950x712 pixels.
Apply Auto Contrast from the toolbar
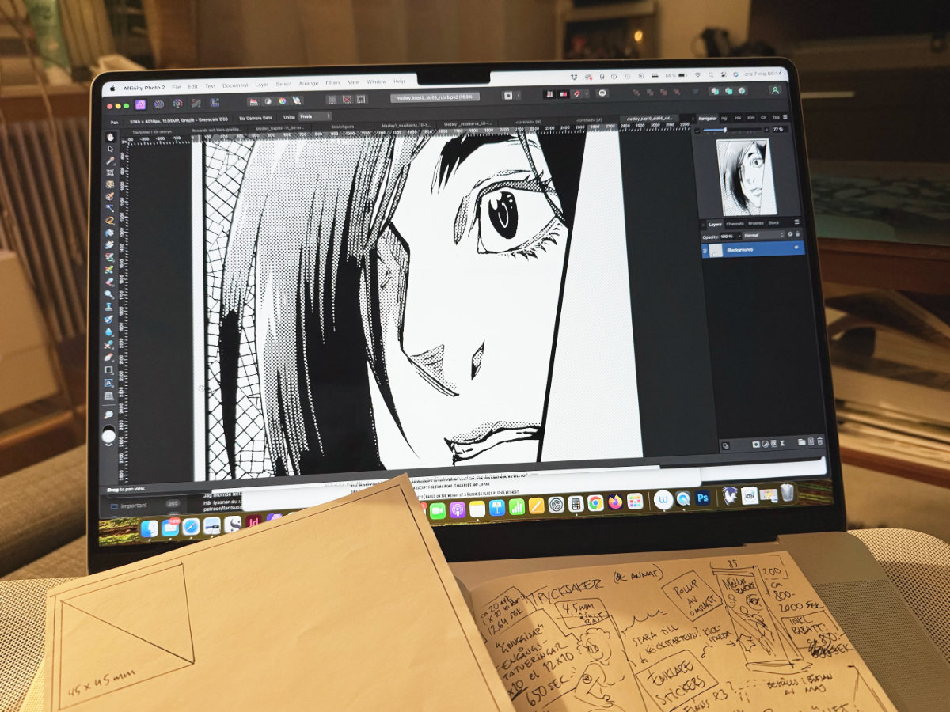[x=268, y=101]
